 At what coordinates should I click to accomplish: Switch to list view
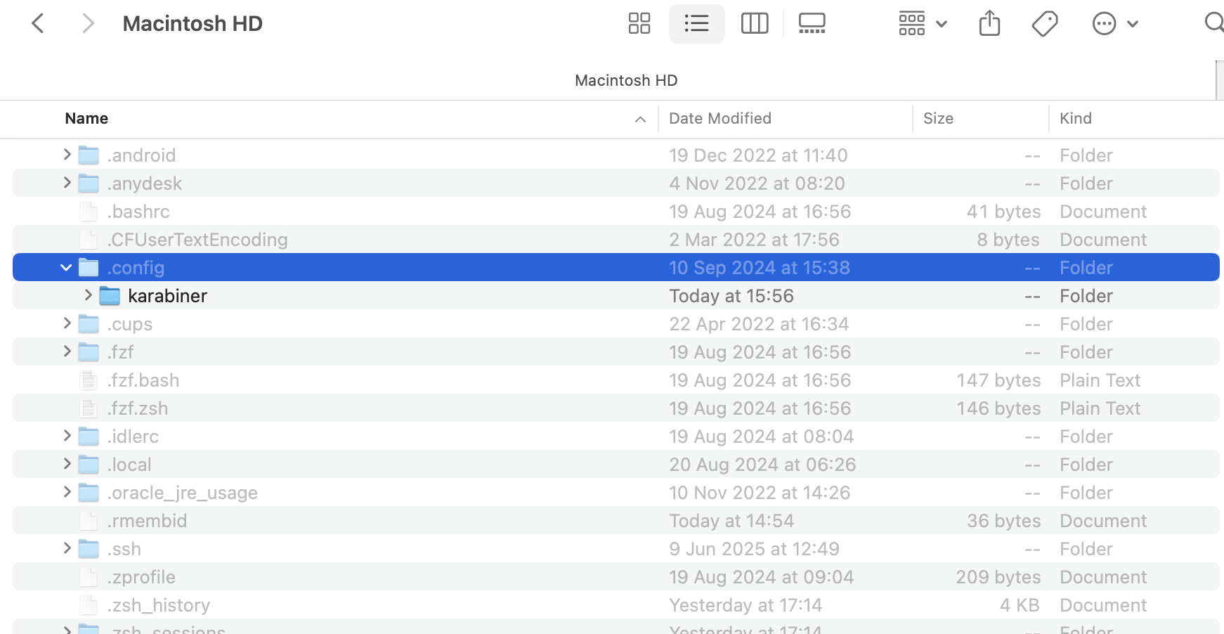(696, 24)
